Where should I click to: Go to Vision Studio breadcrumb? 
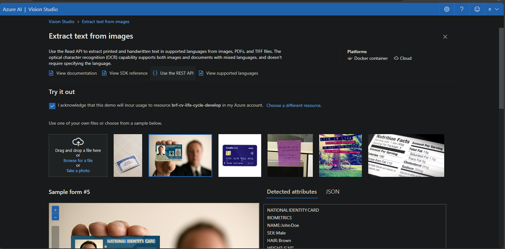pos(61,22)
